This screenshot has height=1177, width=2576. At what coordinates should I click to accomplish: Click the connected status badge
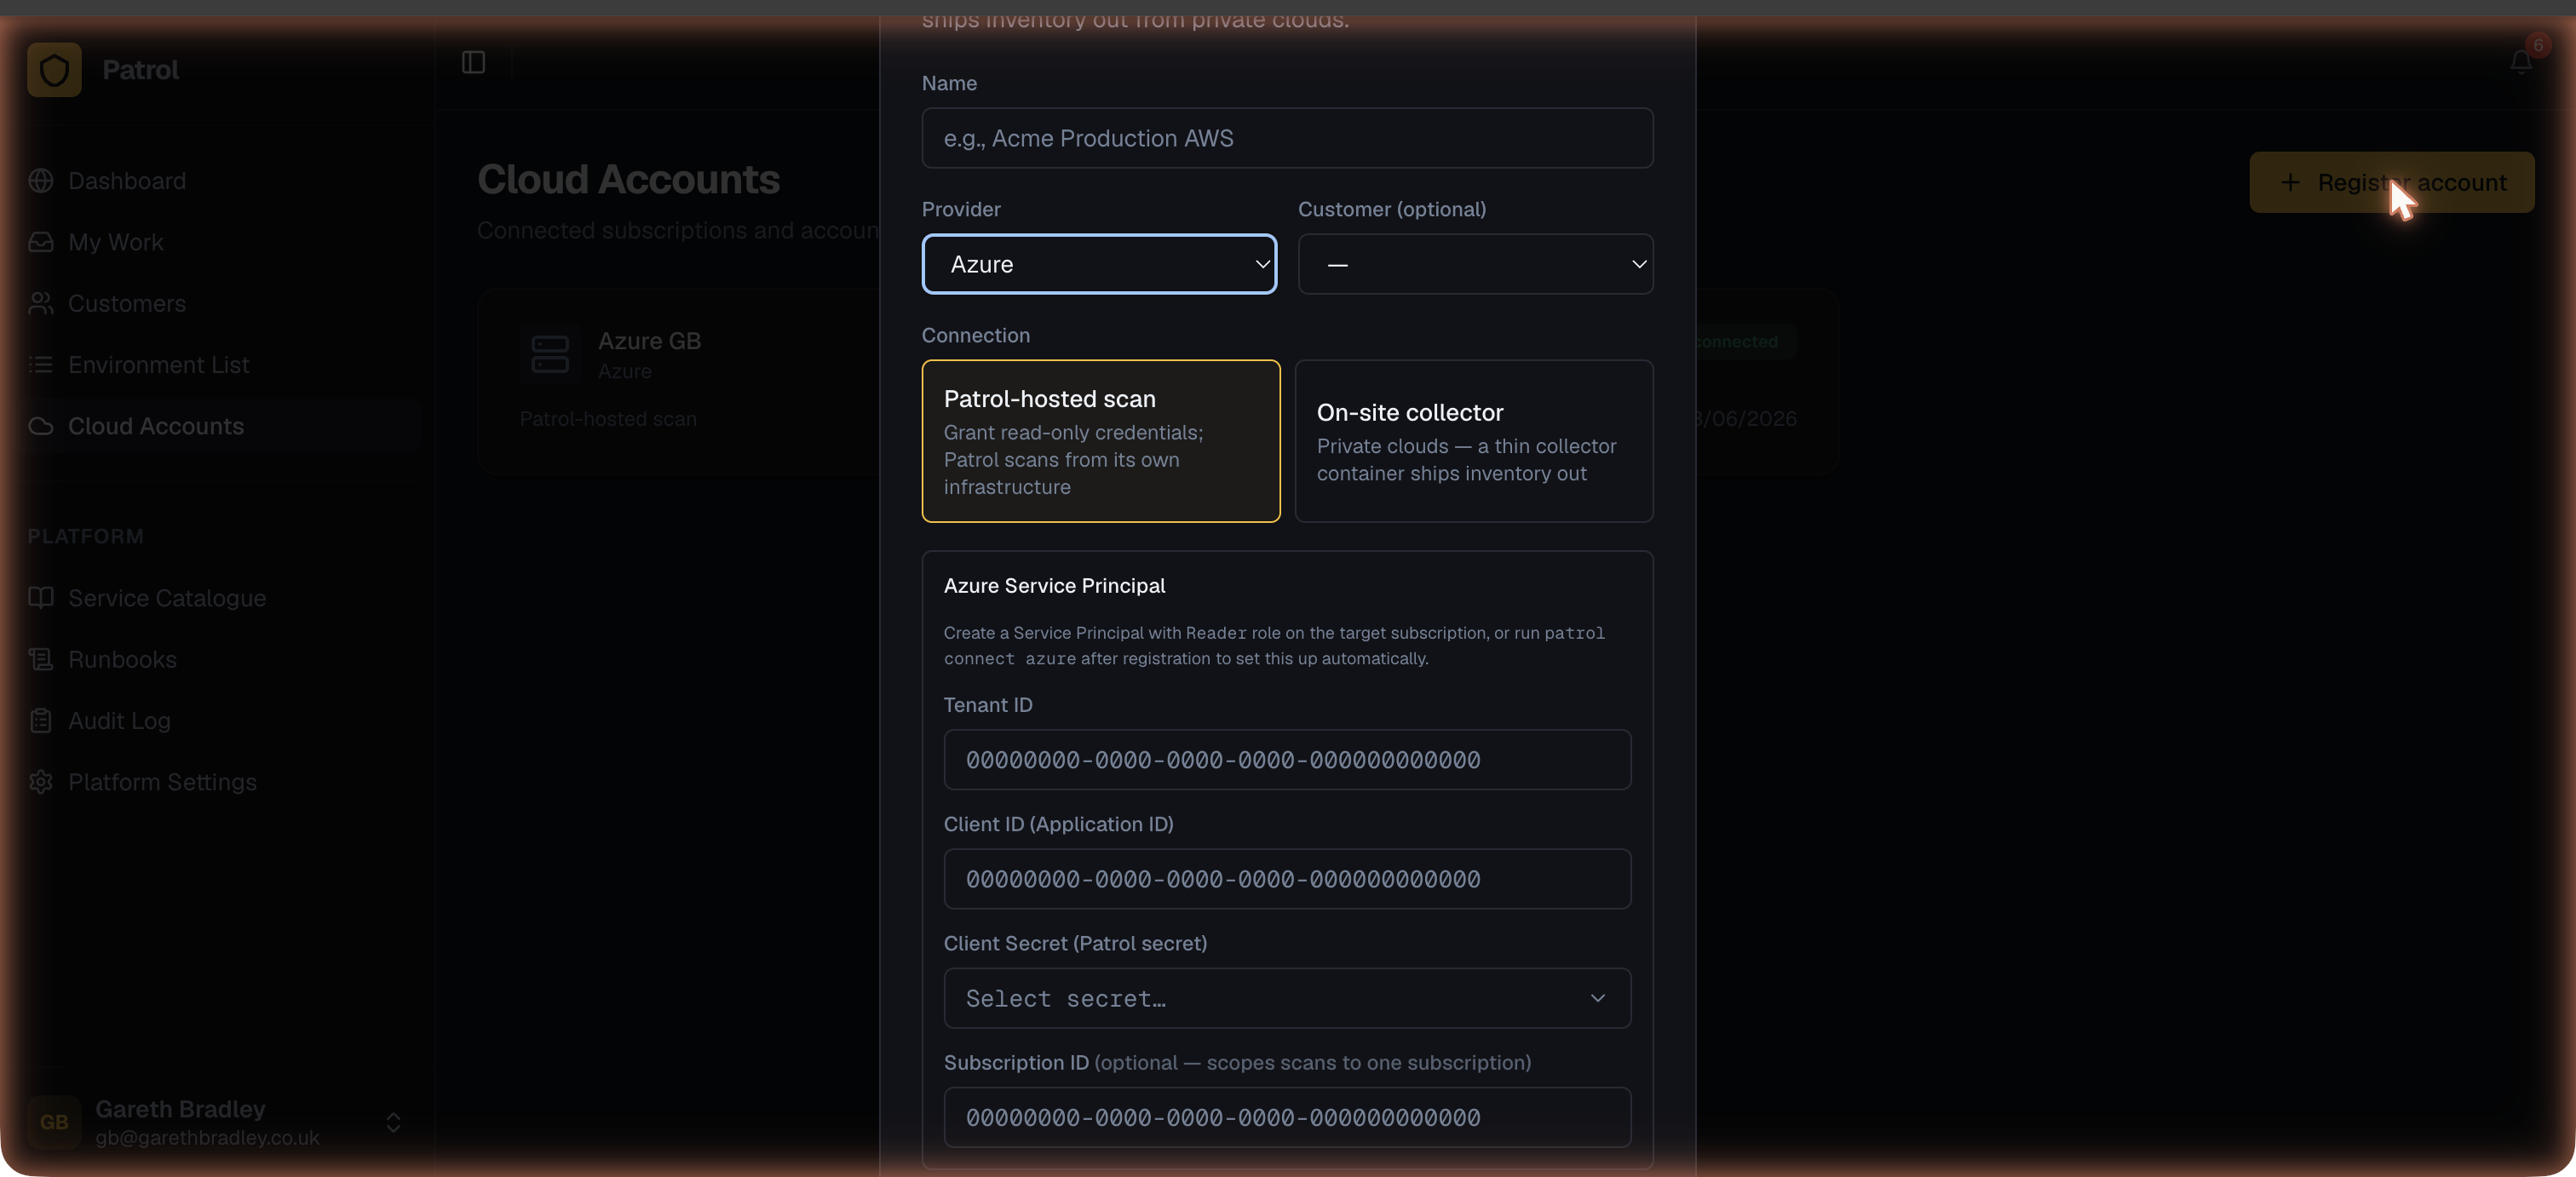click(1745, 341)
